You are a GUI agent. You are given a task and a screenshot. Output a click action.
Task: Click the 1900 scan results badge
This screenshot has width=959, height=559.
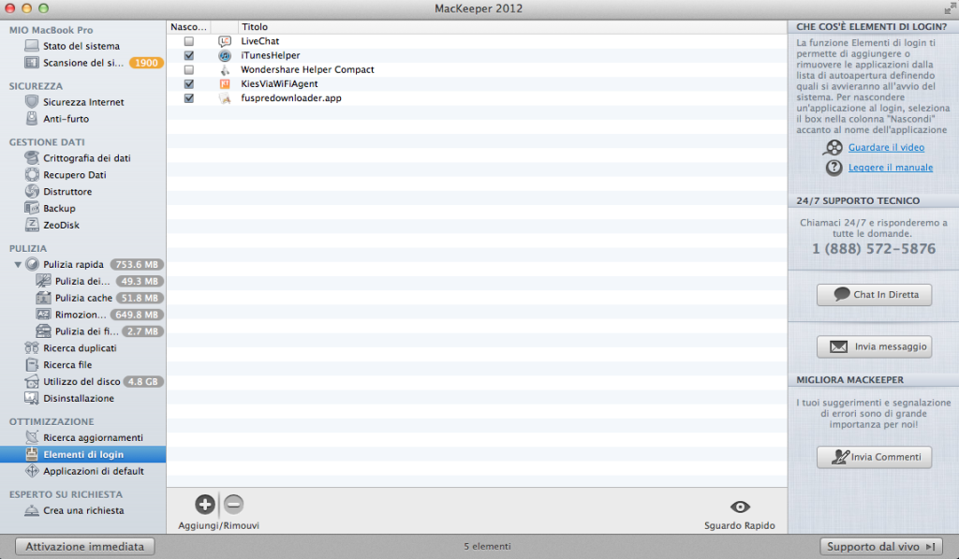point(146,63)
